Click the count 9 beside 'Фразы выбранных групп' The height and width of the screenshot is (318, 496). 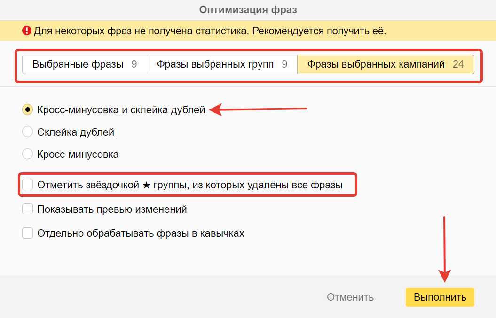pos(284,65)
